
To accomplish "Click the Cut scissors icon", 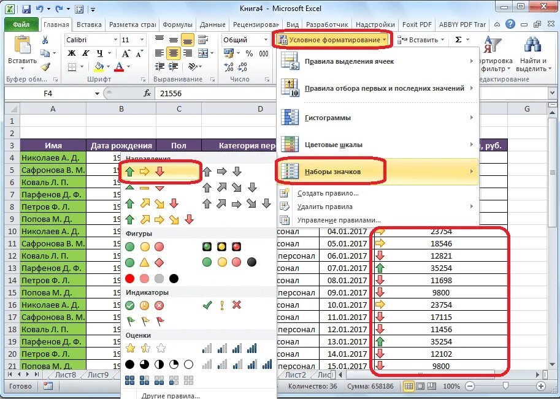I will point(45,40).
